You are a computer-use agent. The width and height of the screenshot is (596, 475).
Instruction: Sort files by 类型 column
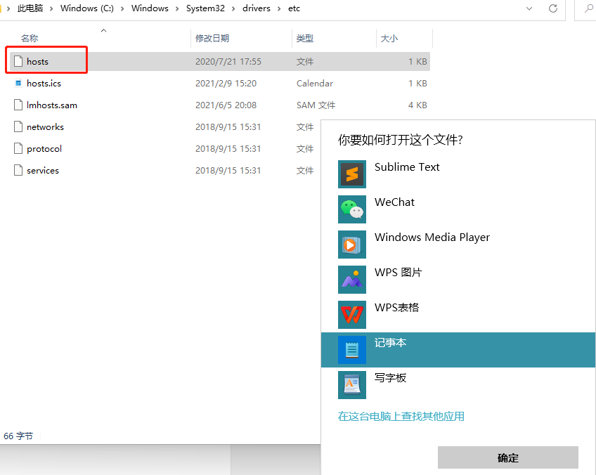click(x=305, y=38)
